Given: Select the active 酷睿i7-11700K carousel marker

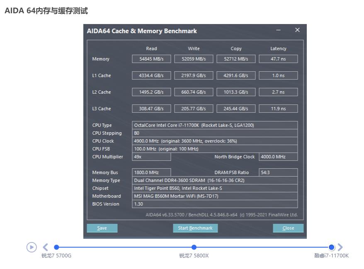Looking at the screenshot, I should click(x=331, y=247).
